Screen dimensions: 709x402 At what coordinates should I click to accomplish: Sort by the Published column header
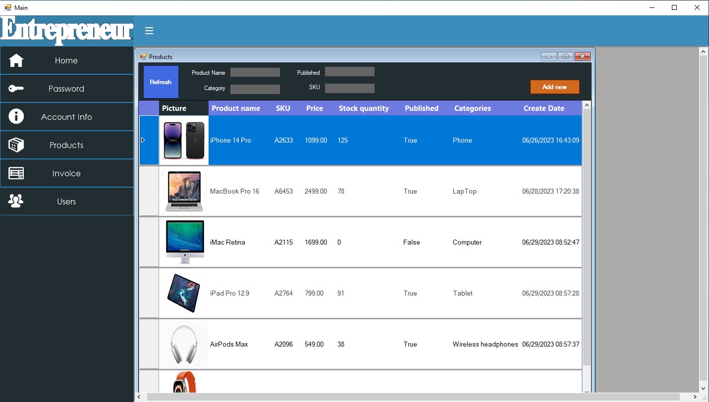tap(427, 108)
